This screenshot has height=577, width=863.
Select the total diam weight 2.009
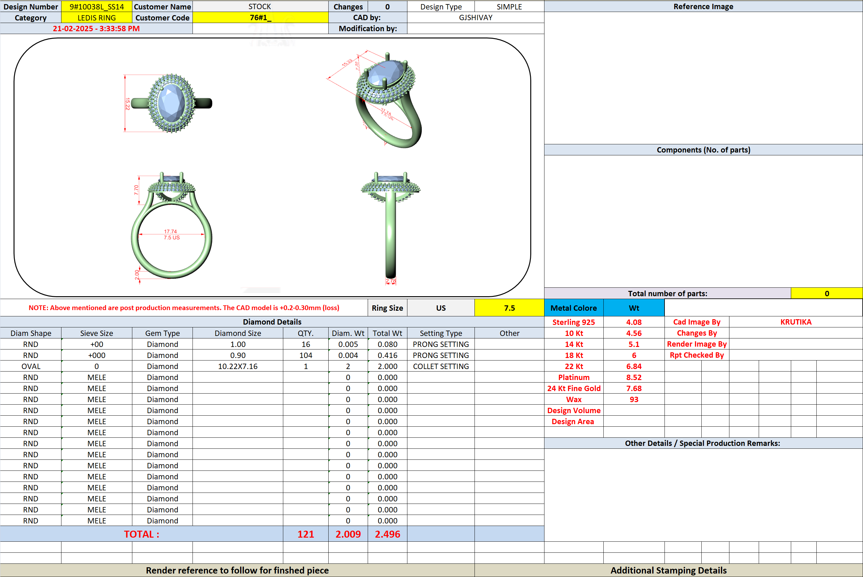tap(348, 534)
